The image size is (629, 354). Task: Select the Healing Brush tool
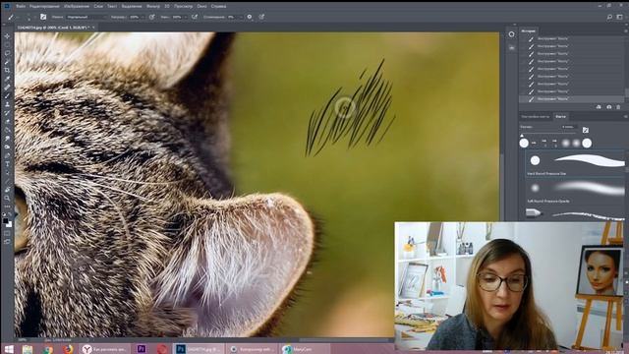[x=7, y=88]
